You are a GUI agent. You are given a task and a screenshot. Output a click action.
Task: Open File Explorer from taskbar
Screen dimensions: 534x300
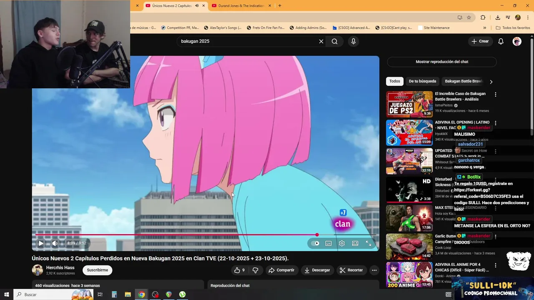tap(128, 295)
